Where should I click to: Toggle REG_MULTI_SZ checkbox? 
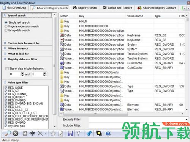pyautogui.click(x=6, y=110)
